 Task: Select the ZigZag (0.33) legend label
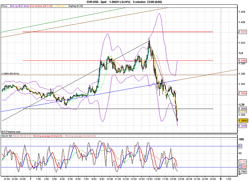click(76, 6)
